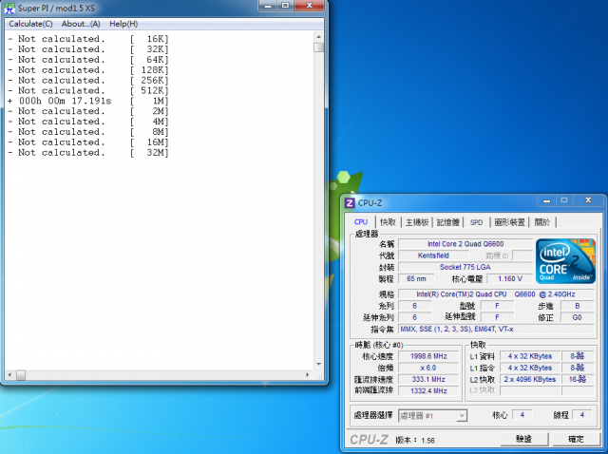Click the 'Not calculated' 16K line

pos(88,39)
